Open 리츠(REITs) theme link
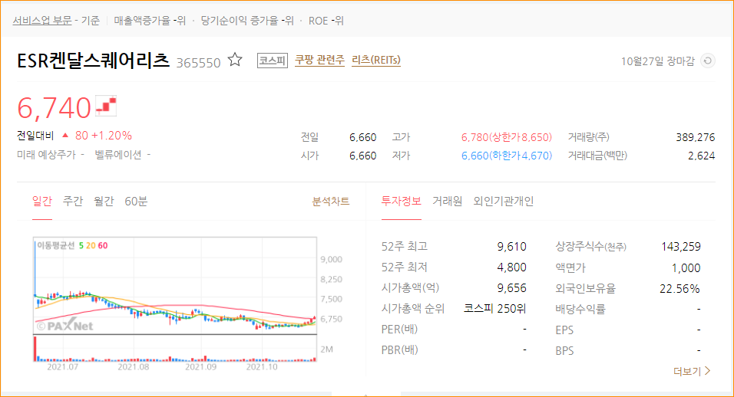 pyautogui.click(x=376, y=60)
